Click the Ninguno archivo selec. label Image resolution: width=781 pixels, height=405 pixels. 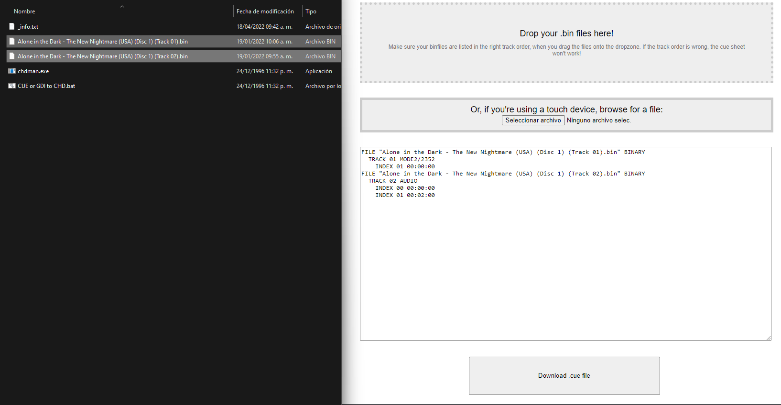click(x=599, y=120)
